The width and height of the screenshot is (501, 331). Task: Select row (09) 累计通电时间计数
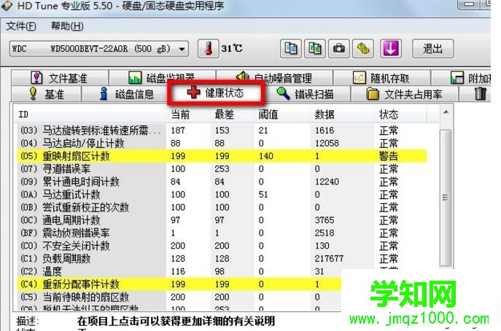pyautogui.click(x=222, y=182)
